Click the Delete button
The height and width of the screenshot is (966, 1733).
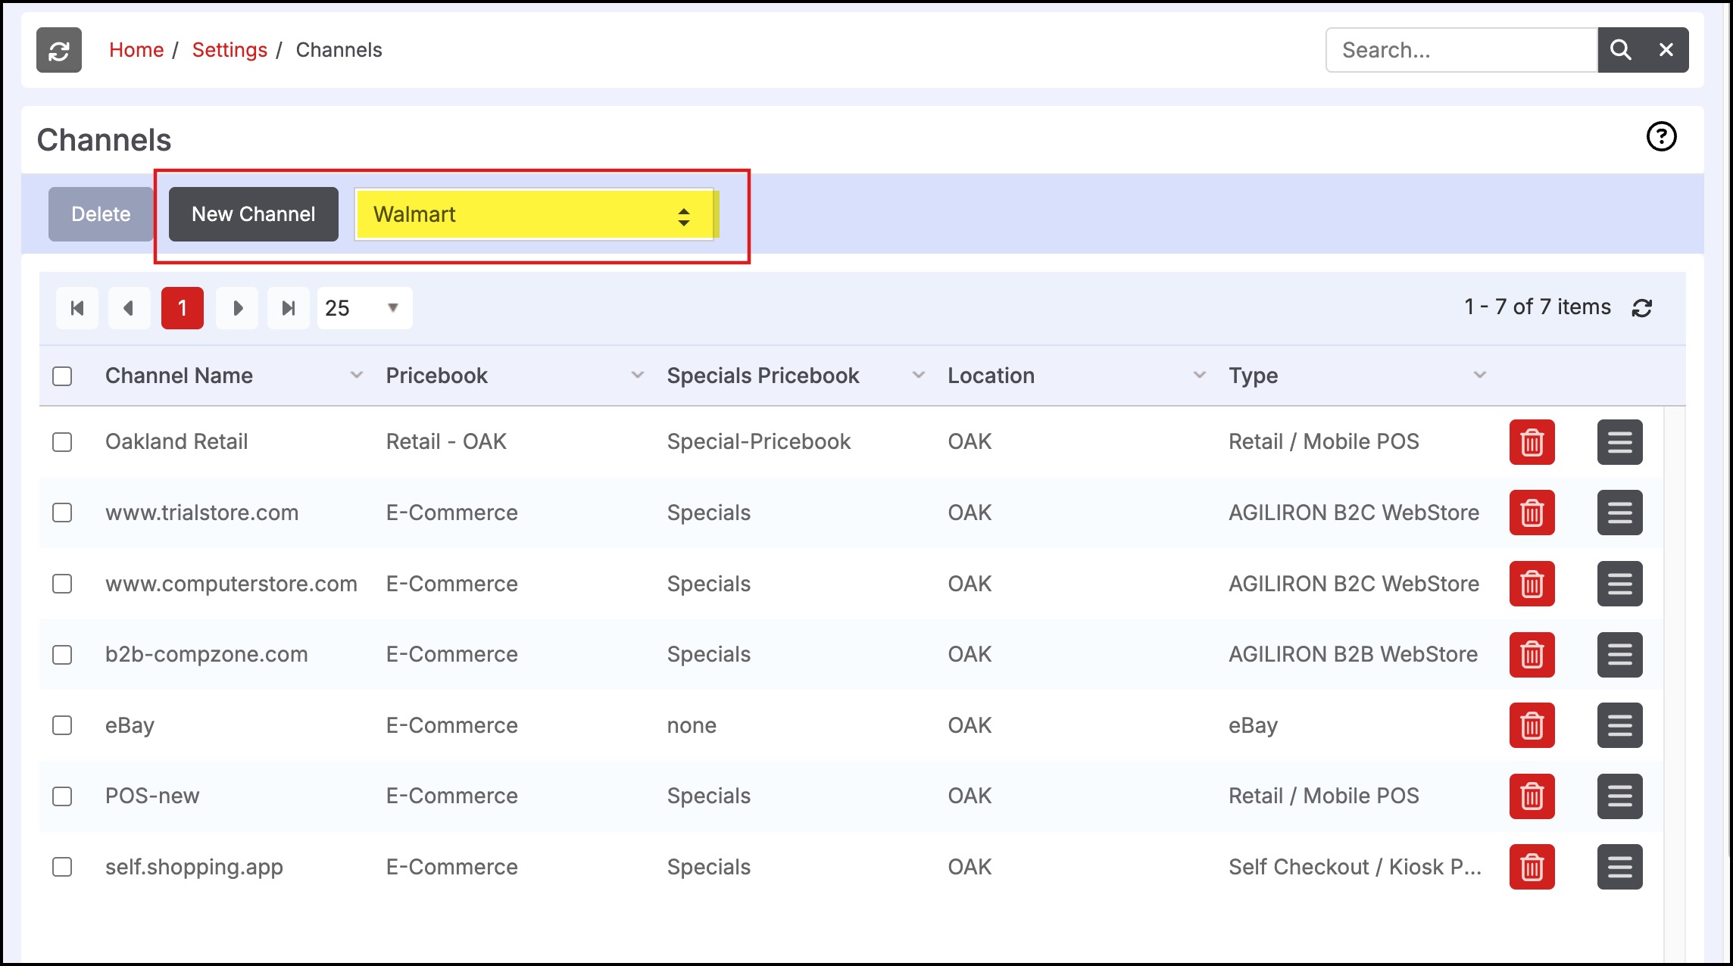tap(101, 214)
